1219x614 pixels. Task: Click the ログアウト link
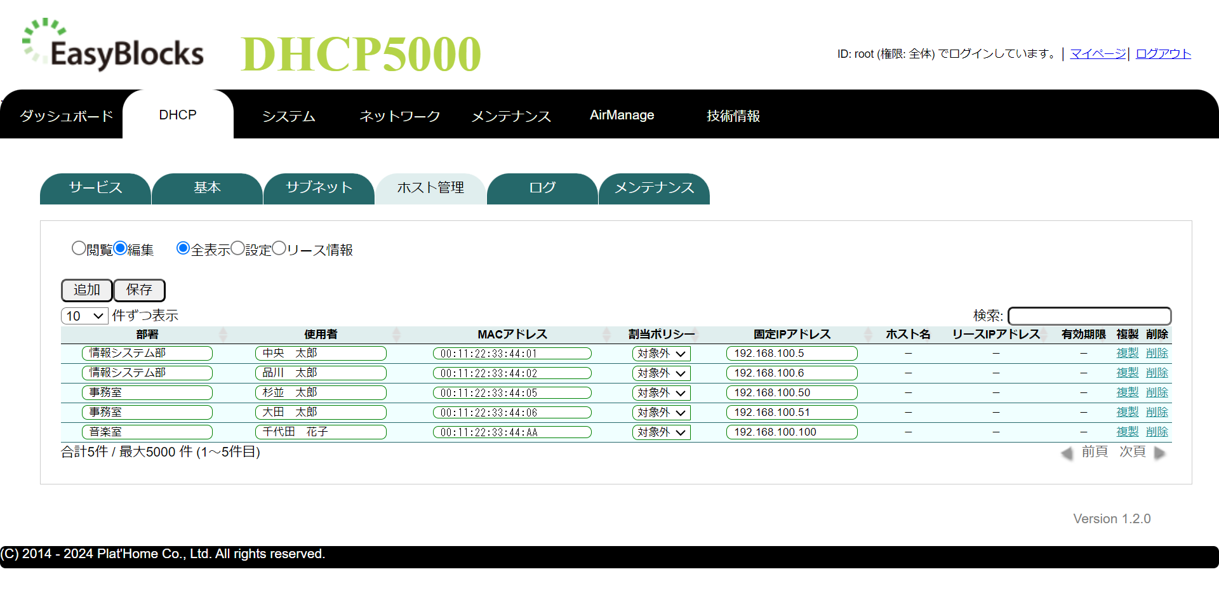coord(1163,54)
